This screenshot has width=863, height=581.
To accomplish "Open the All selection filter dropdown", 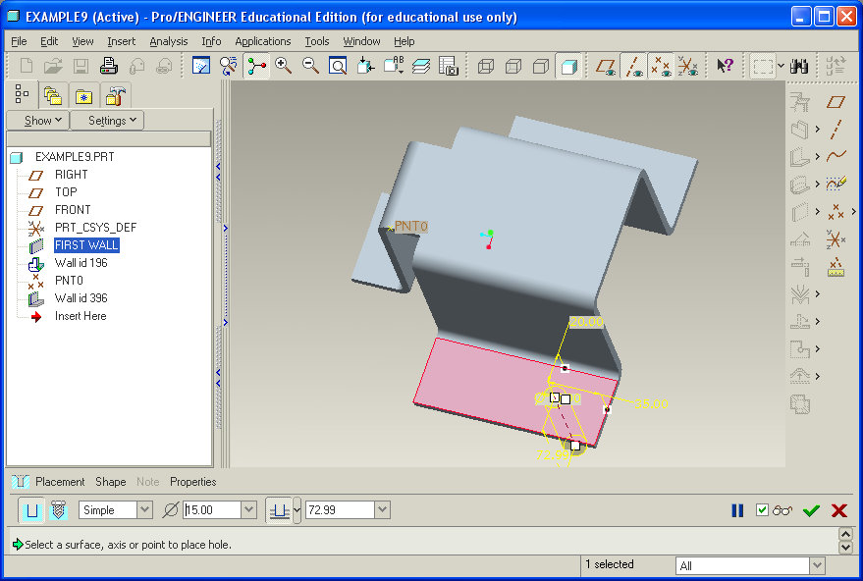I will pyautogui.click(x=817, y=566).
